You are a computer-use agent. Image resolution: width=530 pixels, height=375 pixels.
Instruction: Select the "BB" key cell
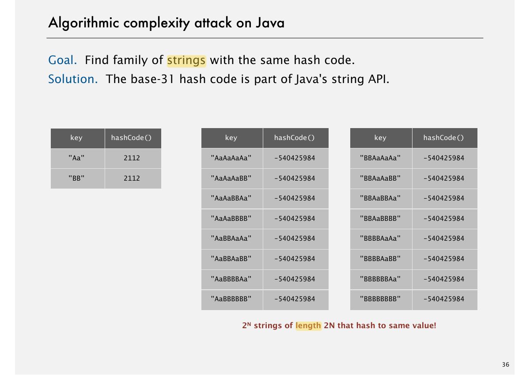click(78, 178)
